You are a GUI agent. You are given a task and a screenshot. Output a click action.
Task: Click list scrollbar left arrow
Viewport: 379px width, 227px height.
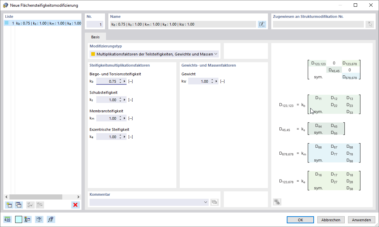click(x=6, y=197)
